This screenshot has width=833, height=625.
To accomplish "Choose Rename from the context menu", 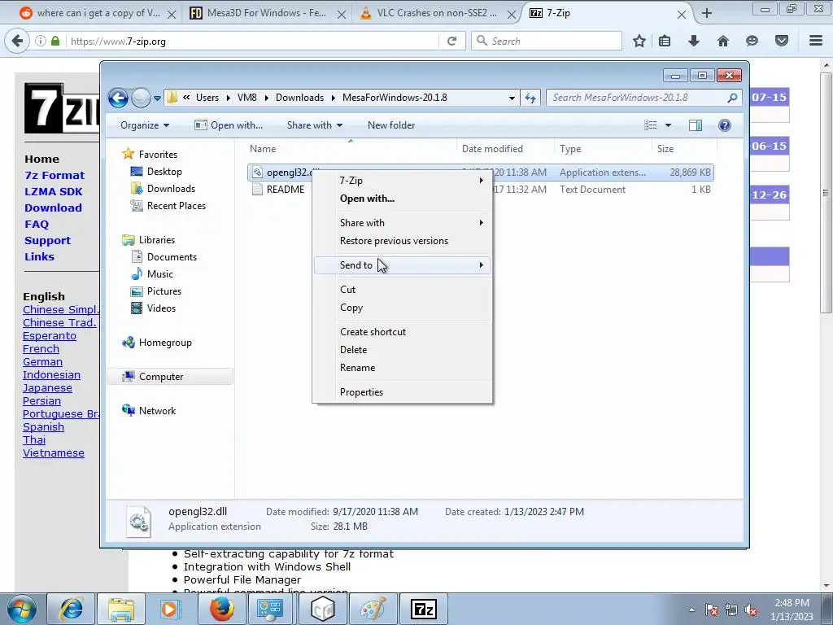I will coord(403,368).
